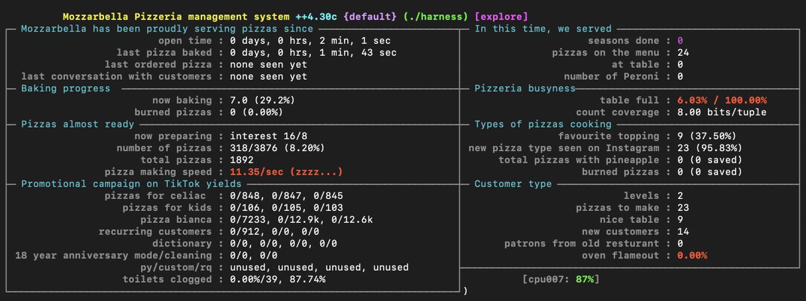Click the 'In this time, we served' heading

(x=543, y=29)
